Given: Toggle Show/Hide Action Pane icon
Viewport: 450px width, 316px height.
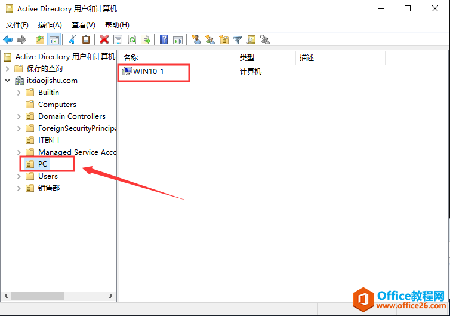Looking at the screenshot, I should pyautogui.click(x=178, y=39).
